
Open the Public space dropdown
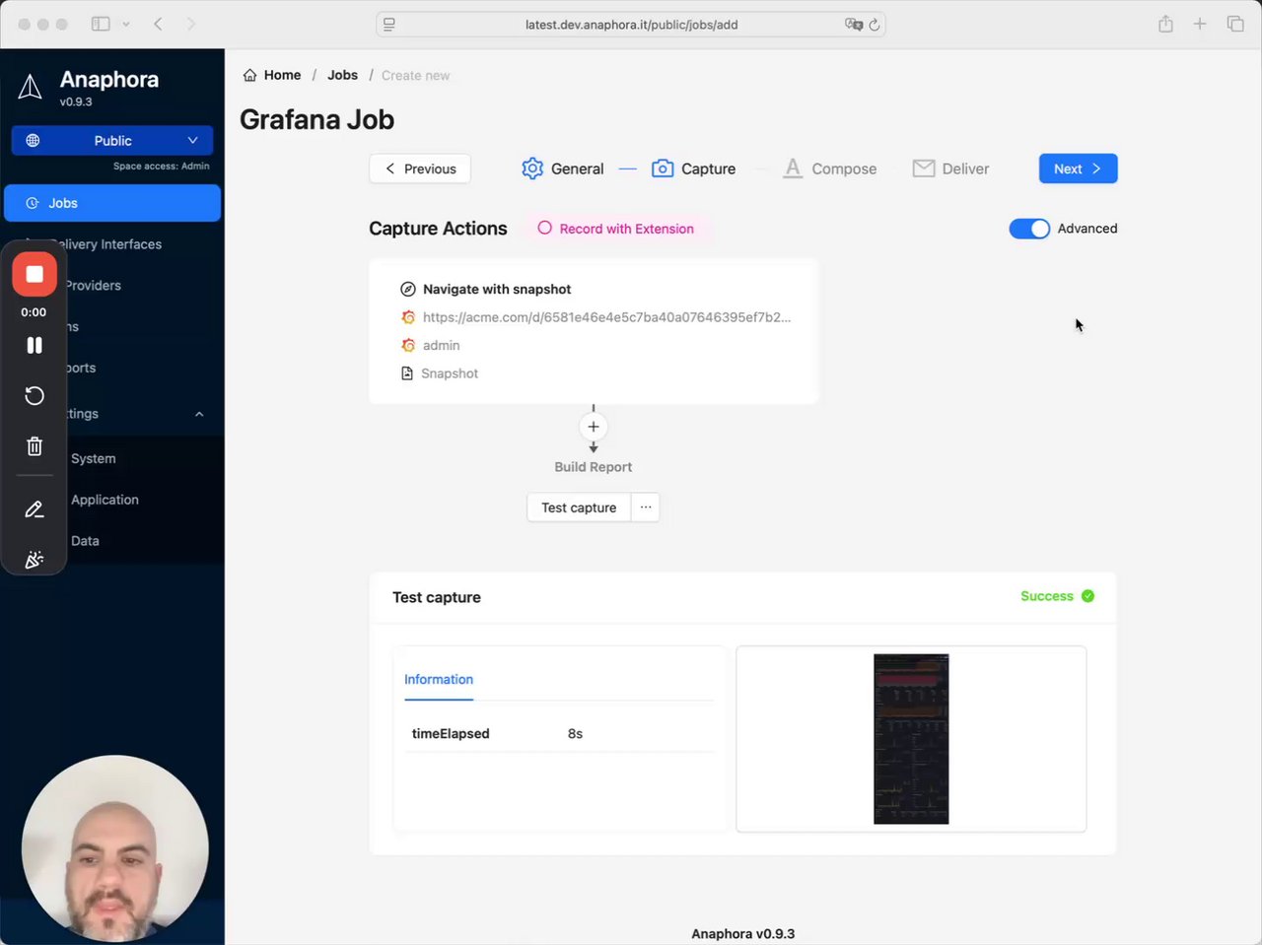tap(112, 141)
